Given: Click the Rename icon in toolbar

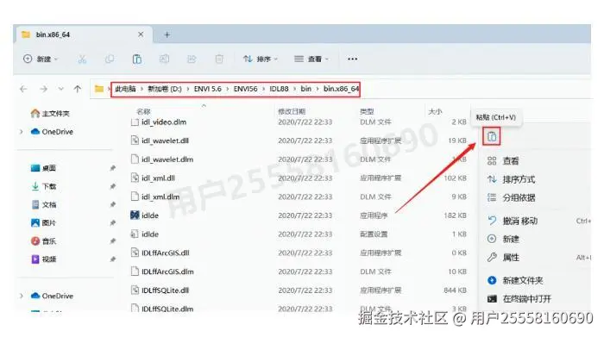Looking at the screenshot, I should click(x=164, y=59).
